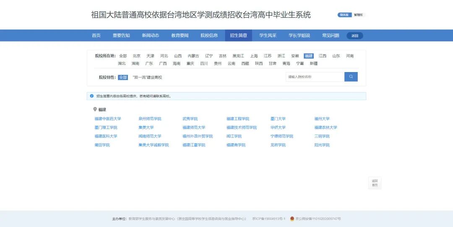453x227 pixels.
Task: Select 全部 in 院校所在地 filter
Action: 123,56
